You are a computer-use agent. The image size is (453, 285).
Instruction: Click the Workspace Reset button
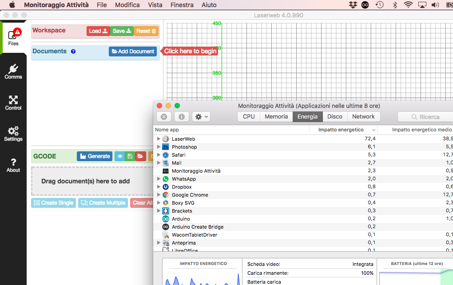pyautogui.click(x=146, y=31)
